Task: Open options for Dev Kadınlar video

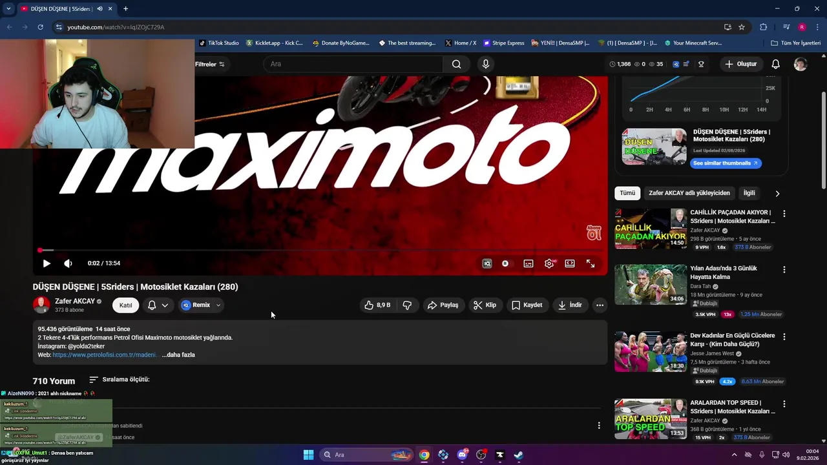Action: (784, 336)
